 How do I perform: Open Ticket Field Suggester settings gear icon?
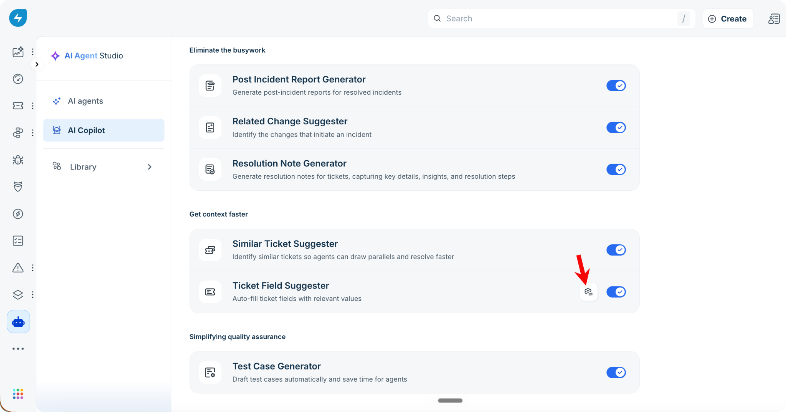pos(588,292)
